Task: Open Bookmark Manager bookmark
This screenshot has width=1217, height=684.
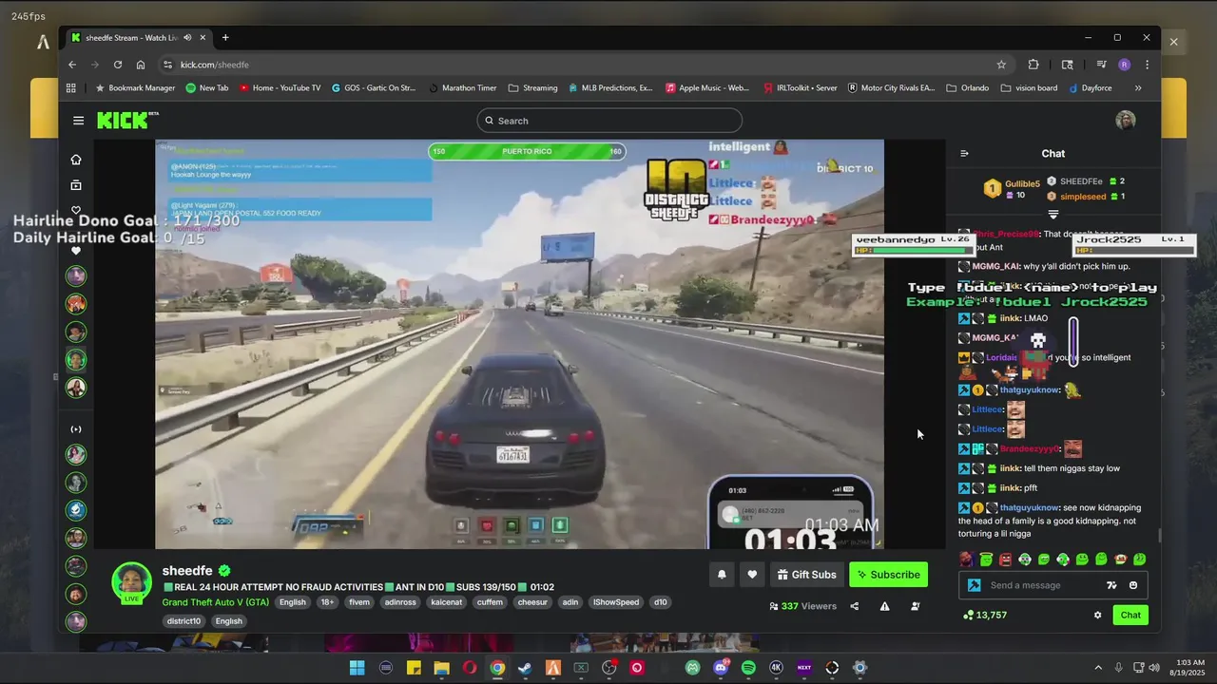Action: coord(135,88)
